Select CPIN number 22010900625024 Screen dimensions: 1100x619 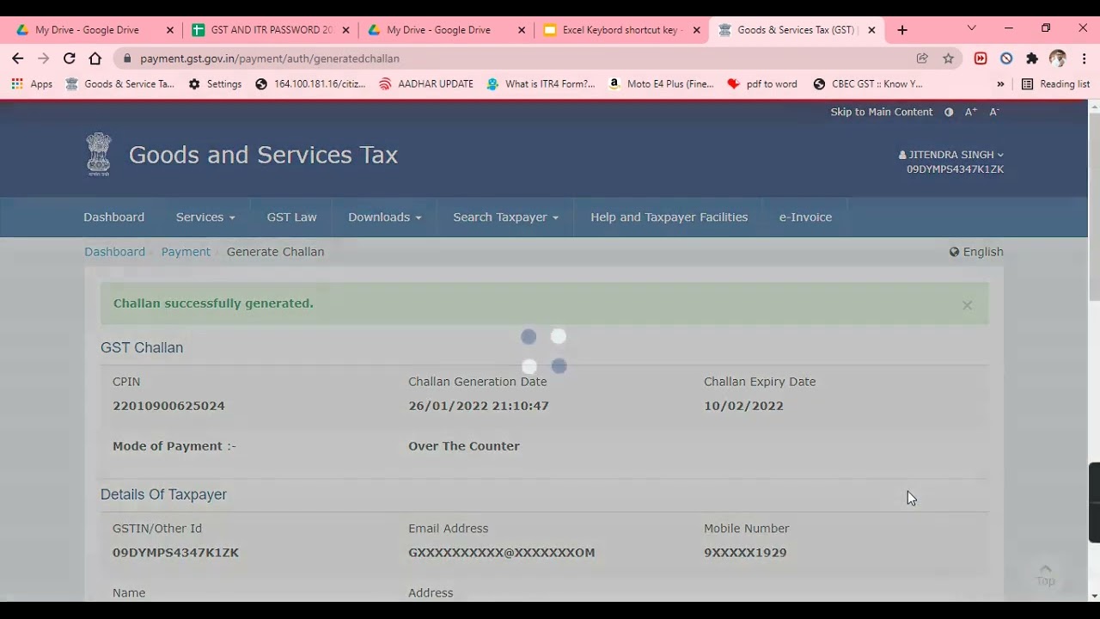pyautogui.click(x=168, y=406)
